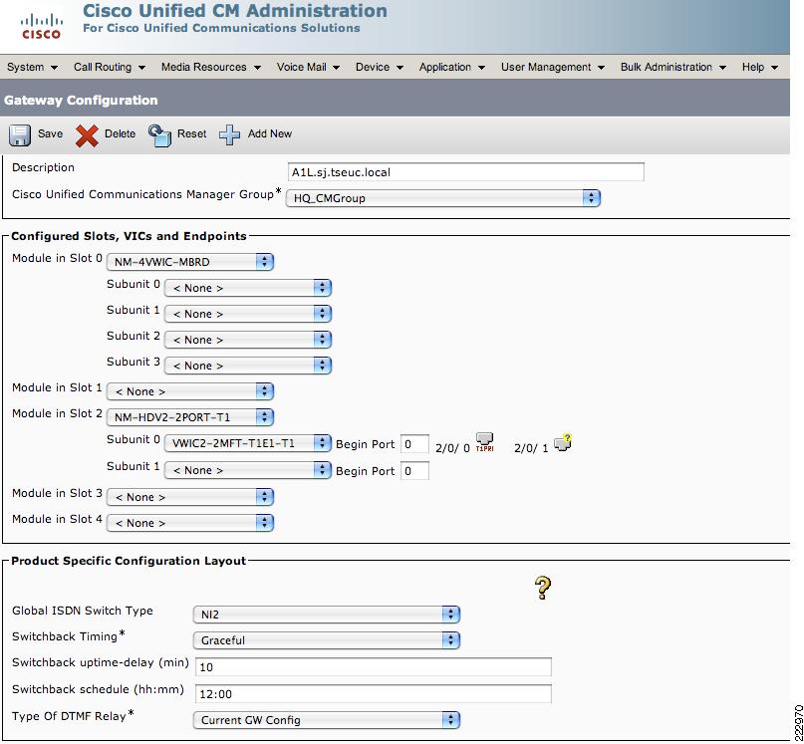Open the Application menu

[451, 67]
